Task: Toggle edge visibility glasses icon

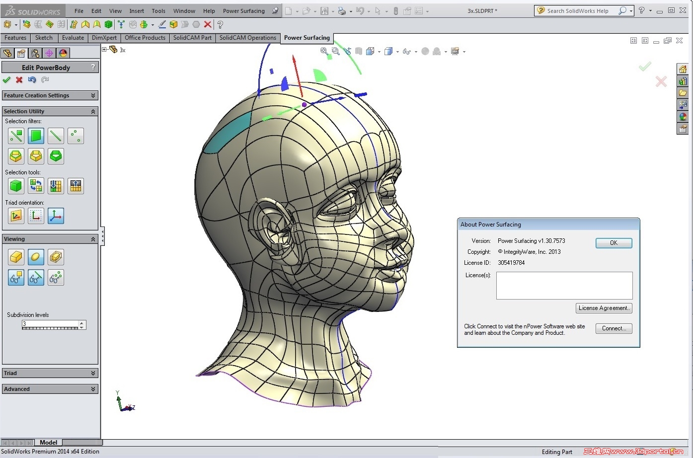Action: point(36,277)
